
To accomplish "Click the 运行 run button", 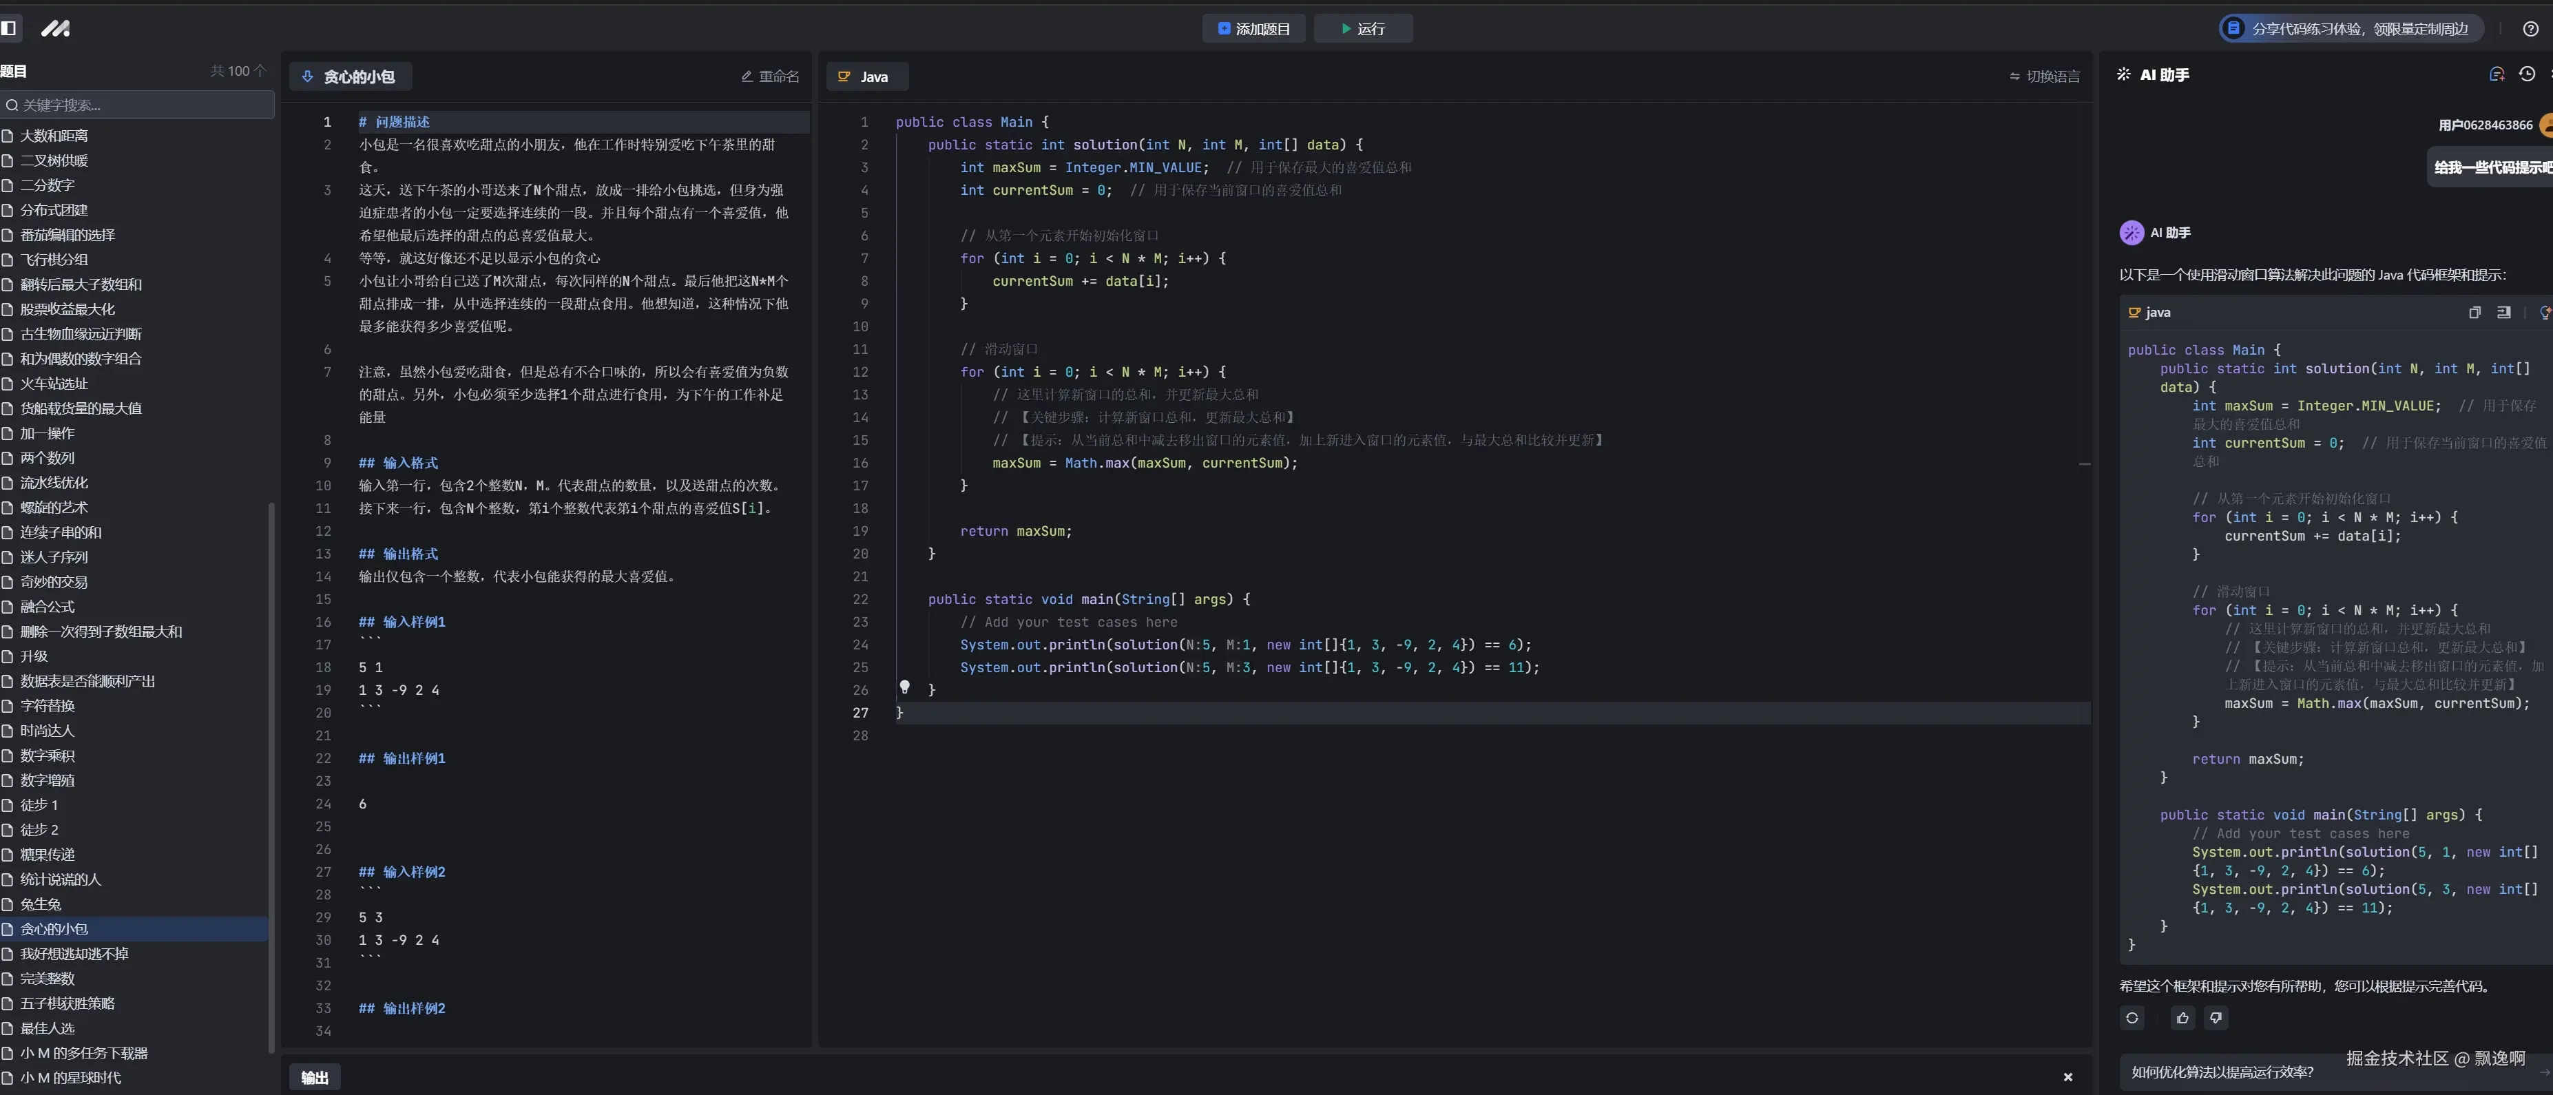I will click(x=1363, y=29).
